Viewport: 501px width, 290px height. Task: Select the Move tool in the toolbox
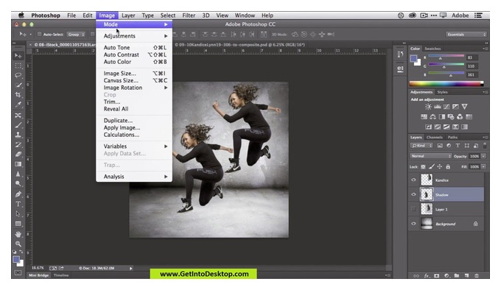coord(18,56)
